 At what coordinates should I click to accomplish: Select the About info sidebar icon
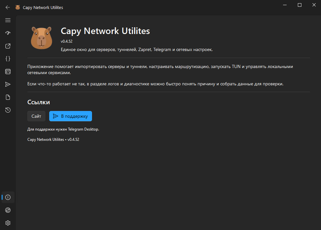(8, 197)
